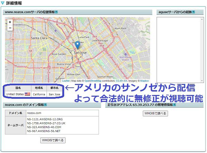Open the CC-BY-SA license link
The image size is (207, 153).
121,81
